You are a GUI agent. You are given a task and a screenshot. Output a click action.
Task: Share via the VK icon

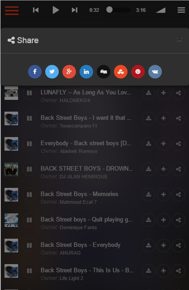155,72
